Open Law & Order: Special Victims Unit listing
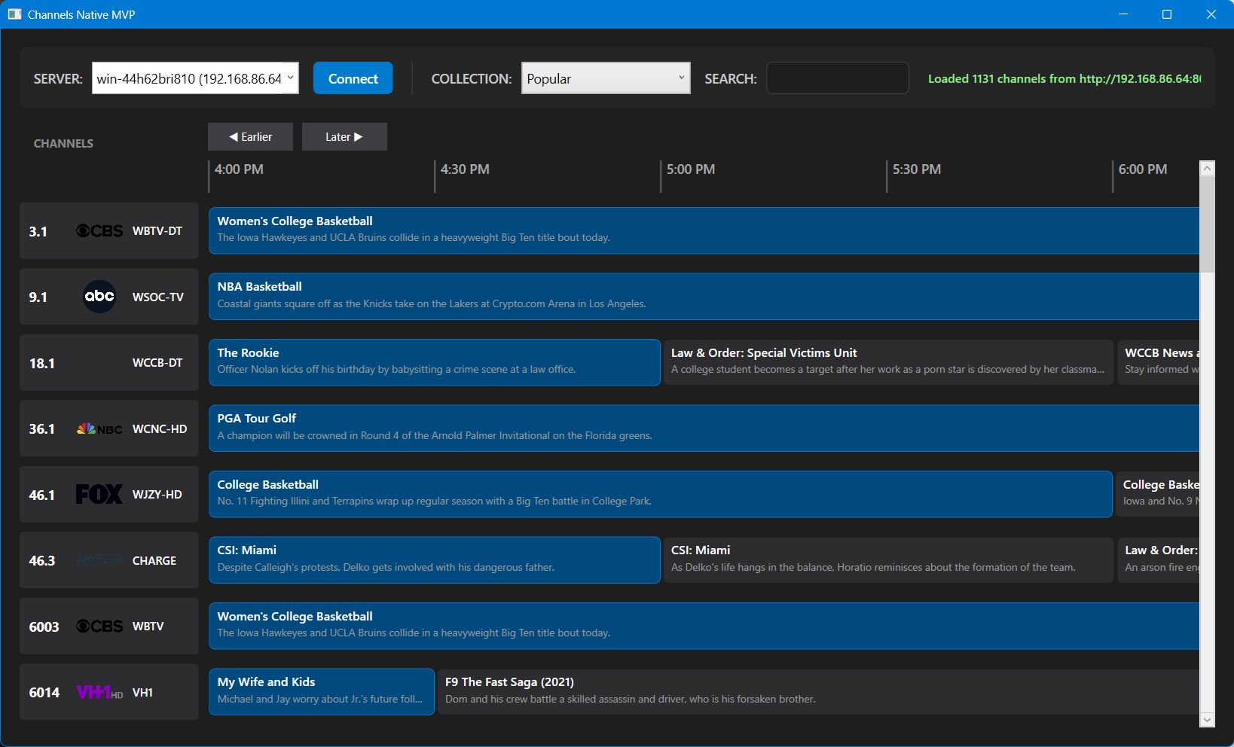 (x=887, y=362)
